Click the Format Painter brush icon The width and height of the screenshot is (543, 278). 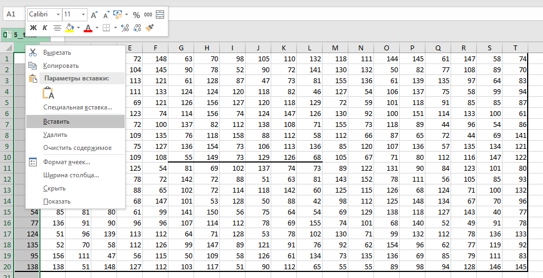(149, 27)
